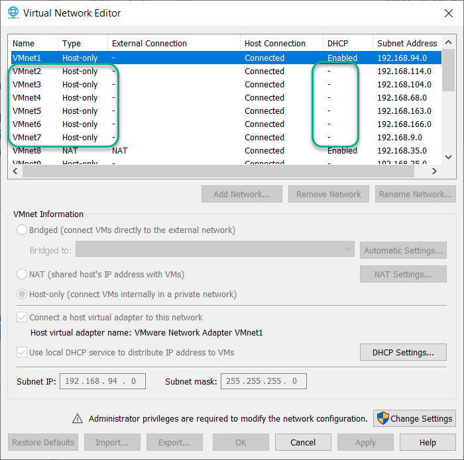
Task: Click subnet address 192.168.35.0
Action: (x=402, y=151)
